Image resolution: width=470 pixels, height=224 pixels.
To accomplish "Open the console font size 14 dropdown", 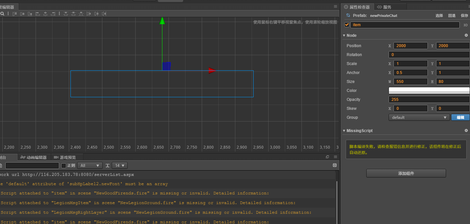I will click(120, 166).
